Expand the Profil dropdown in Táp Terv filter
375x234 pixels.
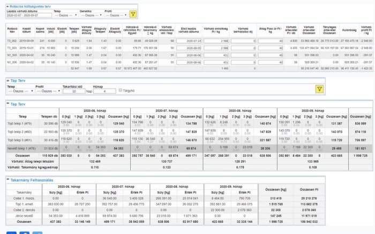tap(47, 91)
